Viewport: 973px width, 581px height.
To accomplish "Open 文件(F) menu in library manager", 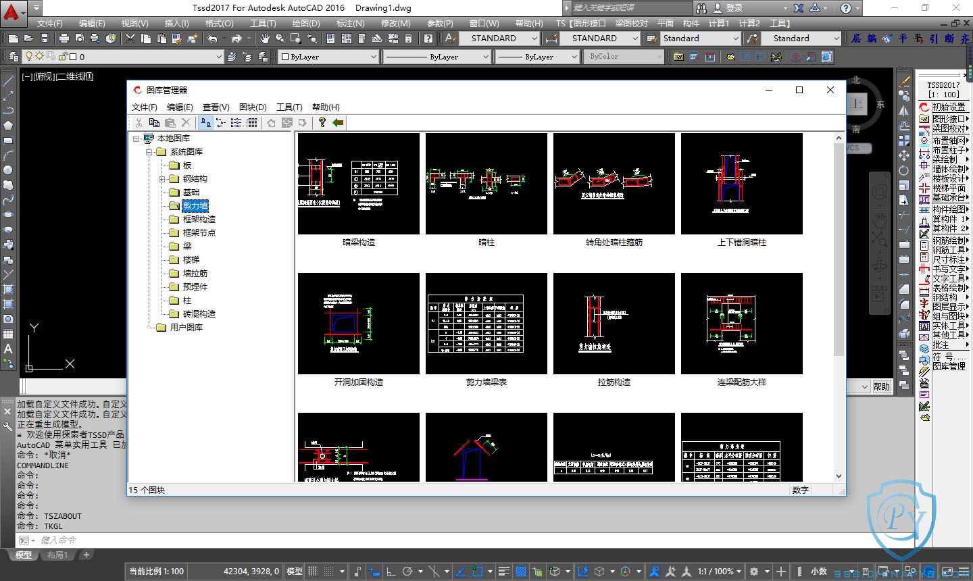I will click(144, 107).
